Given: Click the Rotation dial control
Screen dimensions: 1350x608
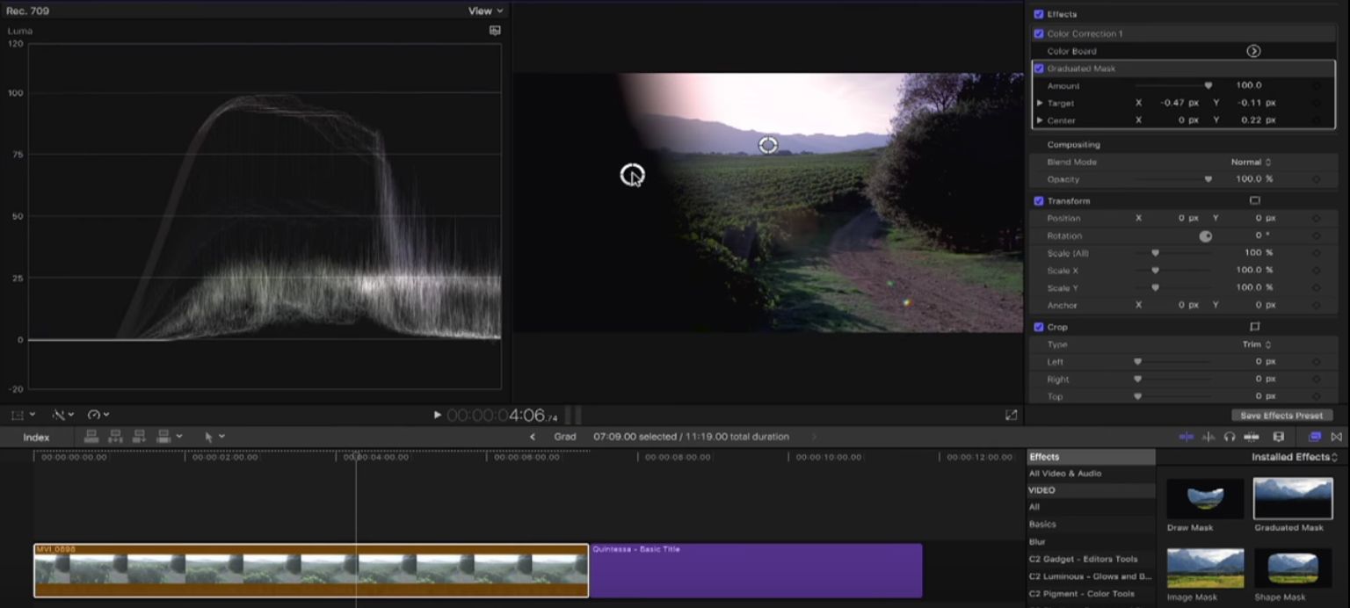Looking at the screenshot, I should point(1205,235).
